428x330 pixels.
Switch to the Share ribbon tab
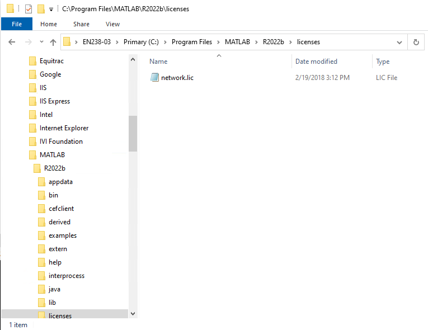[x=81, y=24]
